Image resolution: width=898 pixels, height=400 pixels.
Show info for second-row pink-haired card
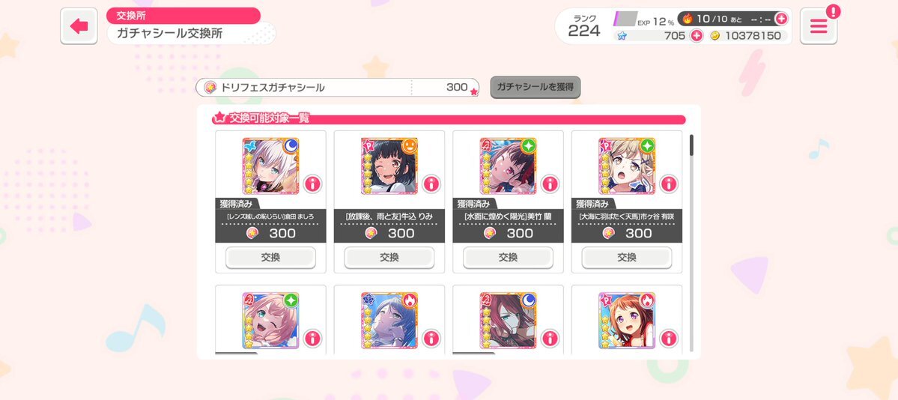(x=313, y=338)
